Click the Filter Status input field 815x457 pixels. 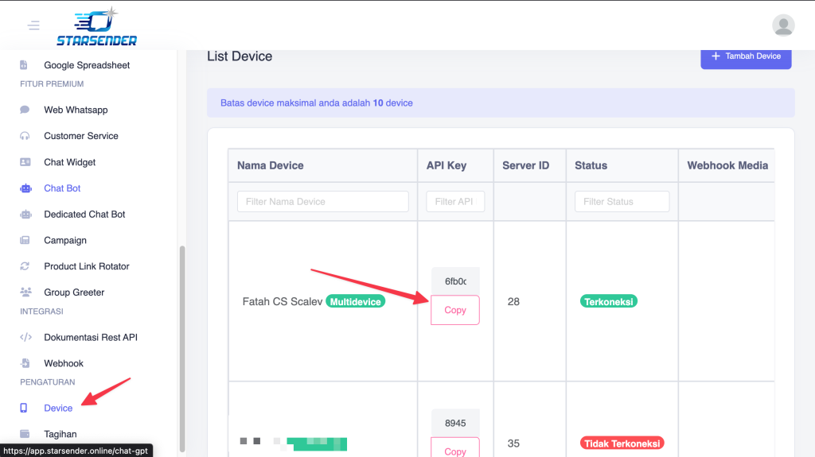(622, 202)
